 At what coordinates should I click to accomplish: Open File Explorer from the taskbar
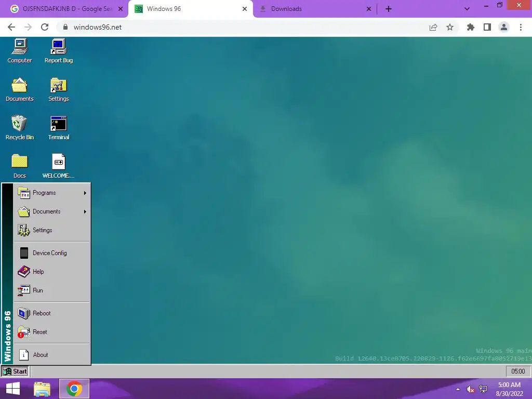tap(42, 389)
